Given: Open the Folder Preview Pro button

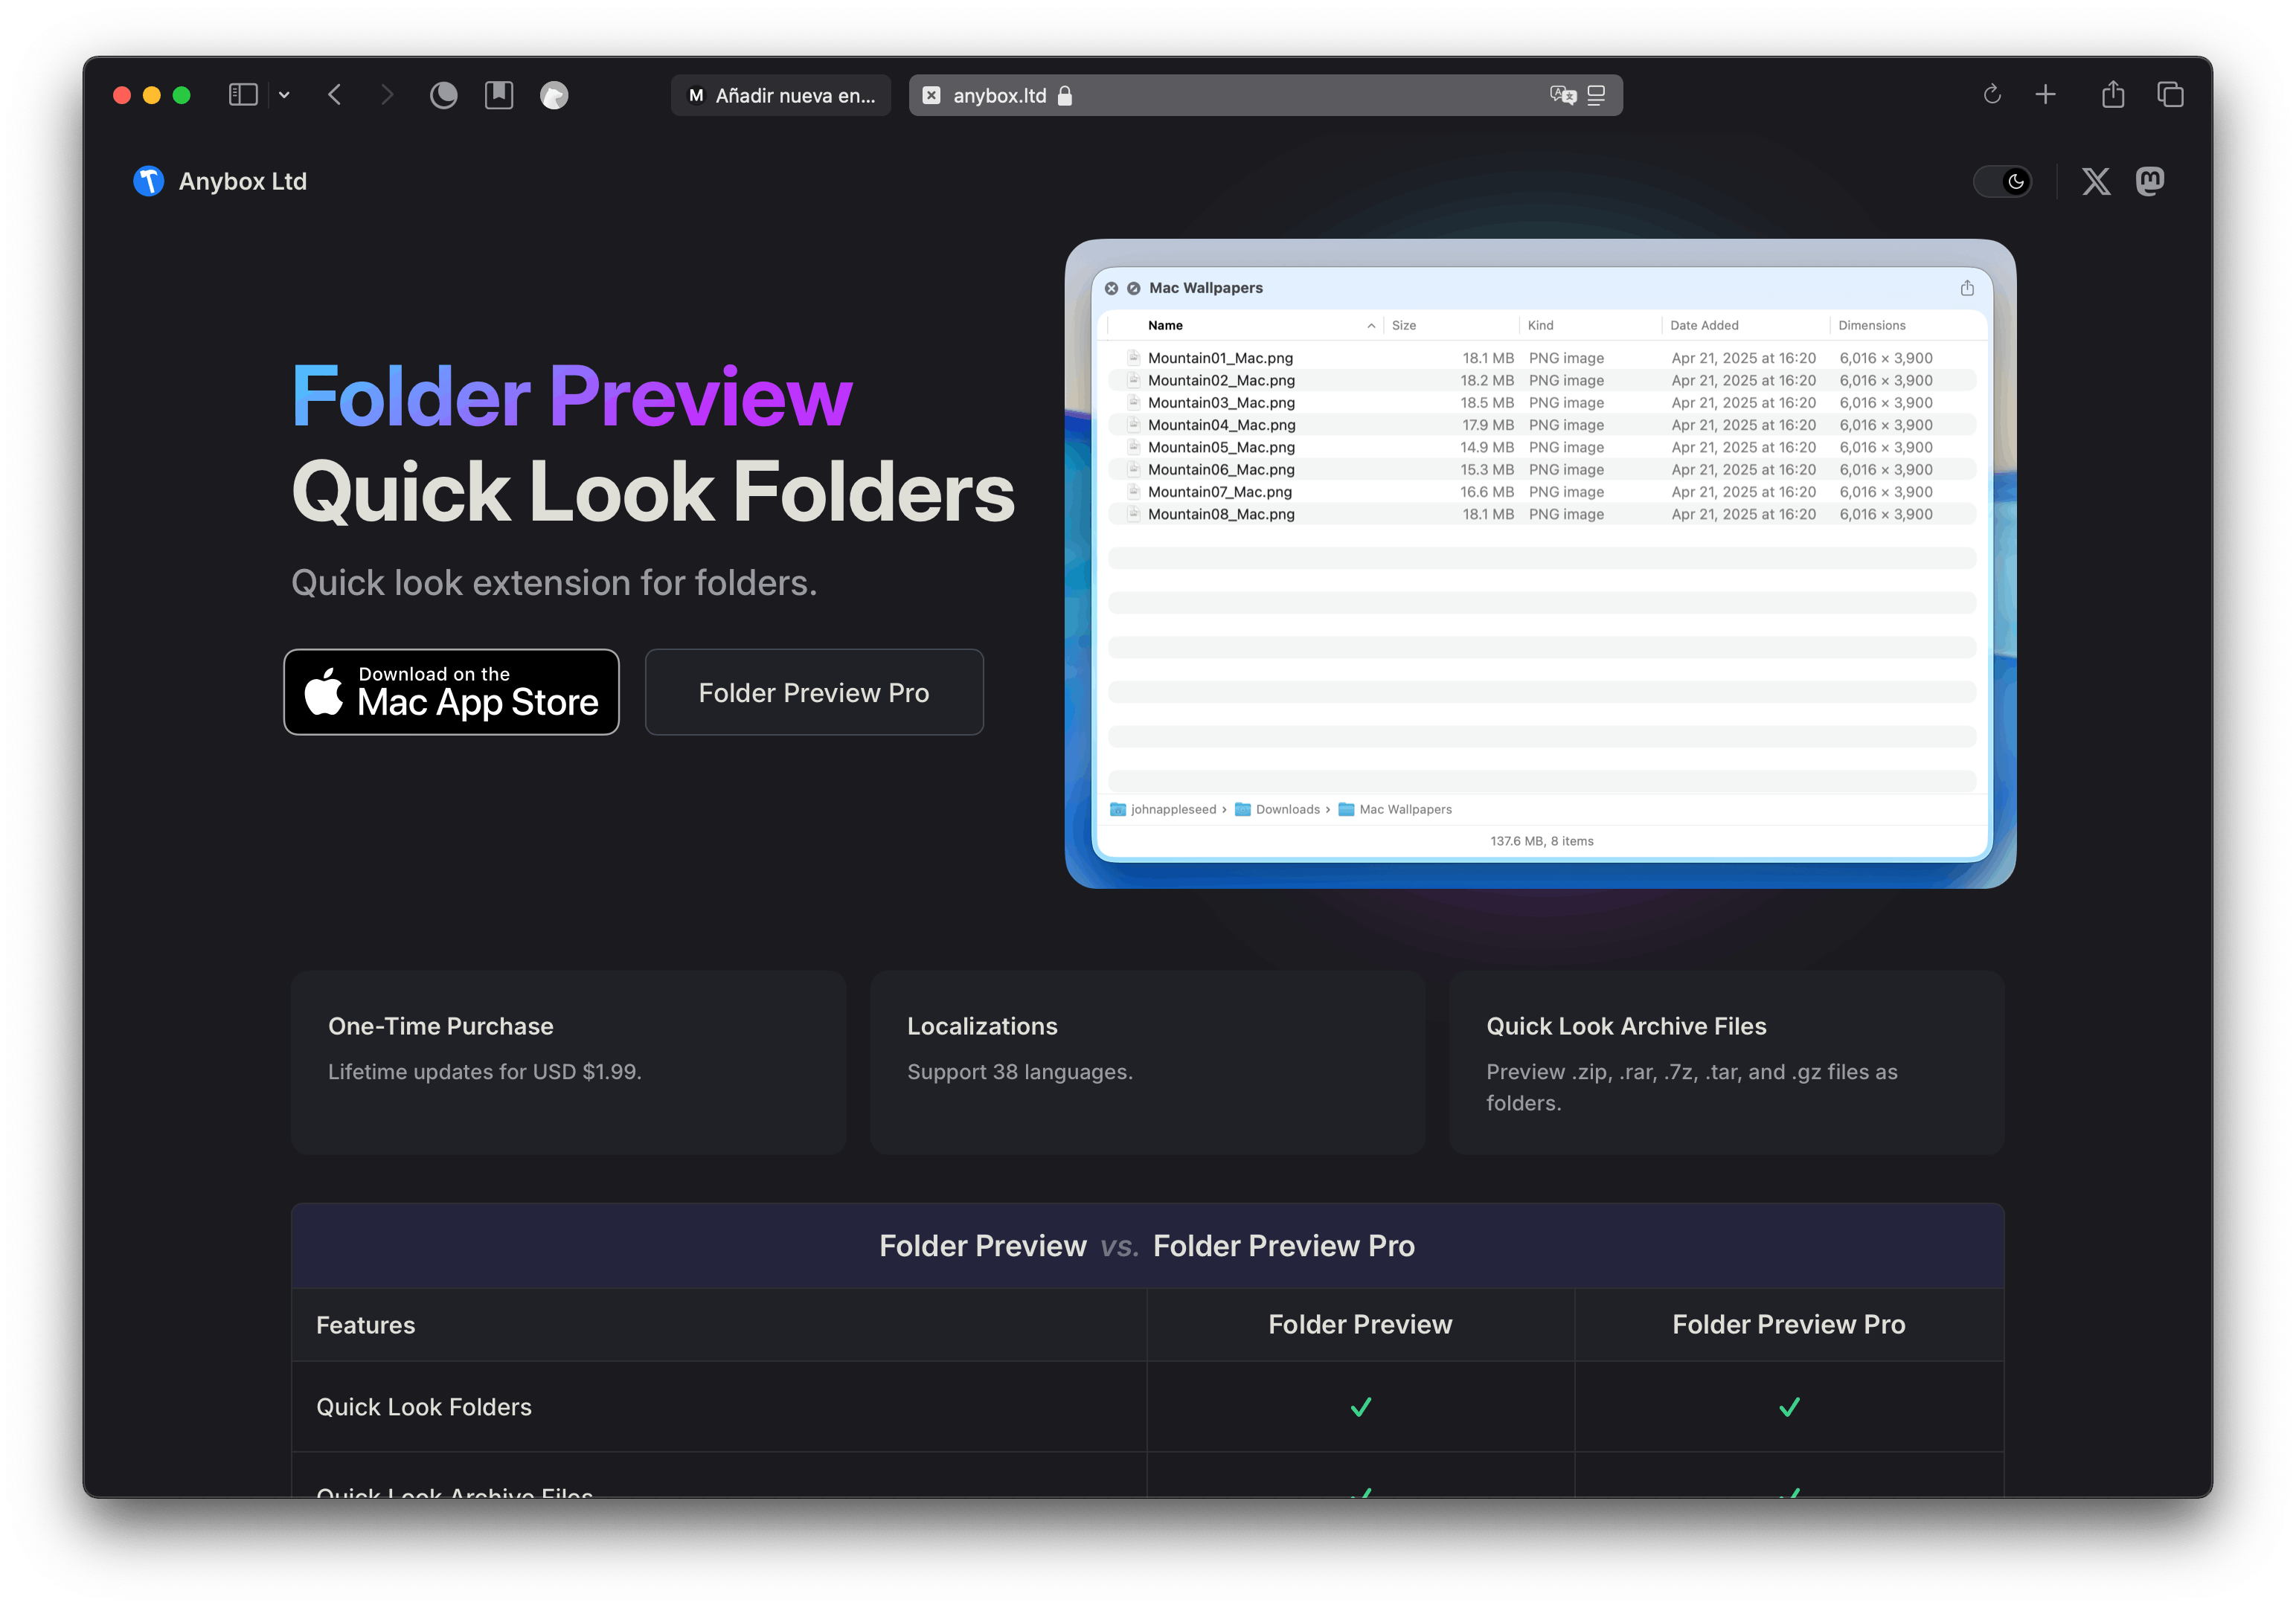Looking at the screenshot, I should (x=814, y=692).
